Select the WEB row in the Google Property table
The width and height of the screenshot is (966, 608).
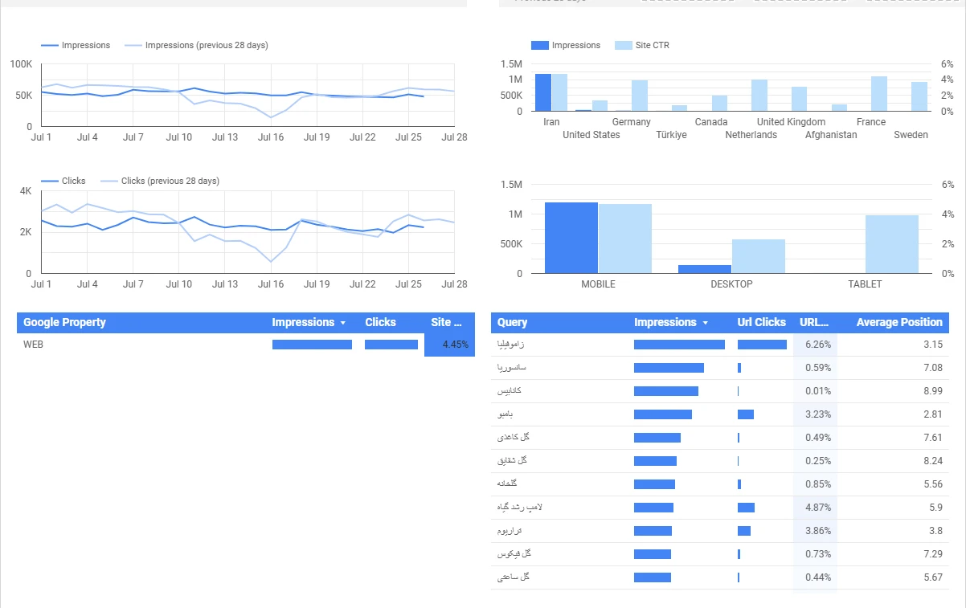246,345
